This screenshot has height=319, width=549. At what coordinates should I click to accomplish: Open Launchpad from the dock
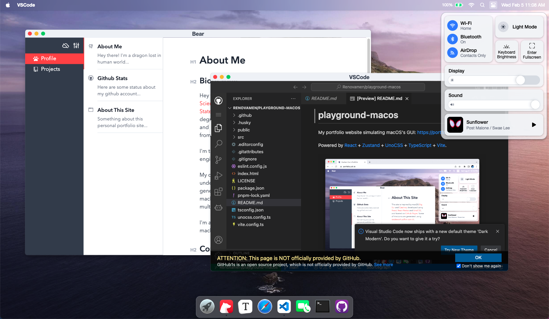pyautogui.click(x=207, y=307)
